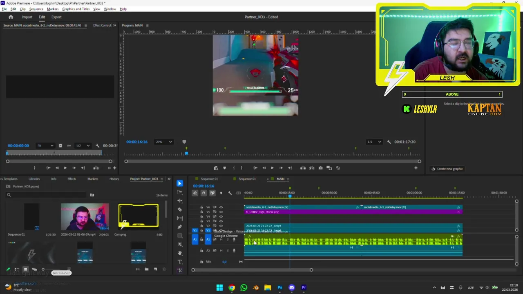
Task: Open the Markers menu
Action: coord(53,9)
